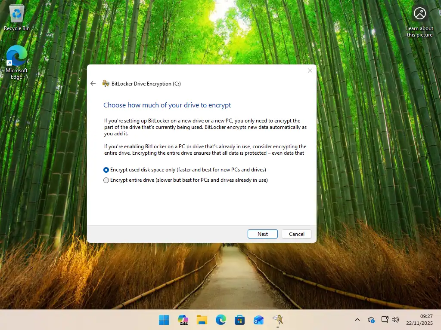
Task: Open File Explorer from the taskbar
Action: point(202,320)
